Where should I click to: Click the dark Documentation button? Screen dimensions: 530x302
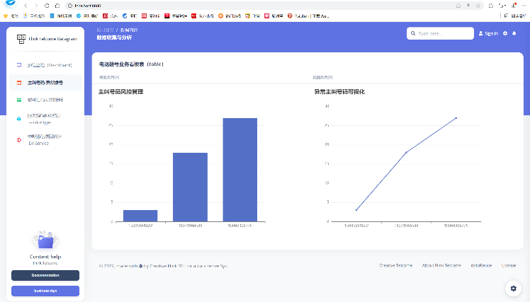[x=45, y=275]
